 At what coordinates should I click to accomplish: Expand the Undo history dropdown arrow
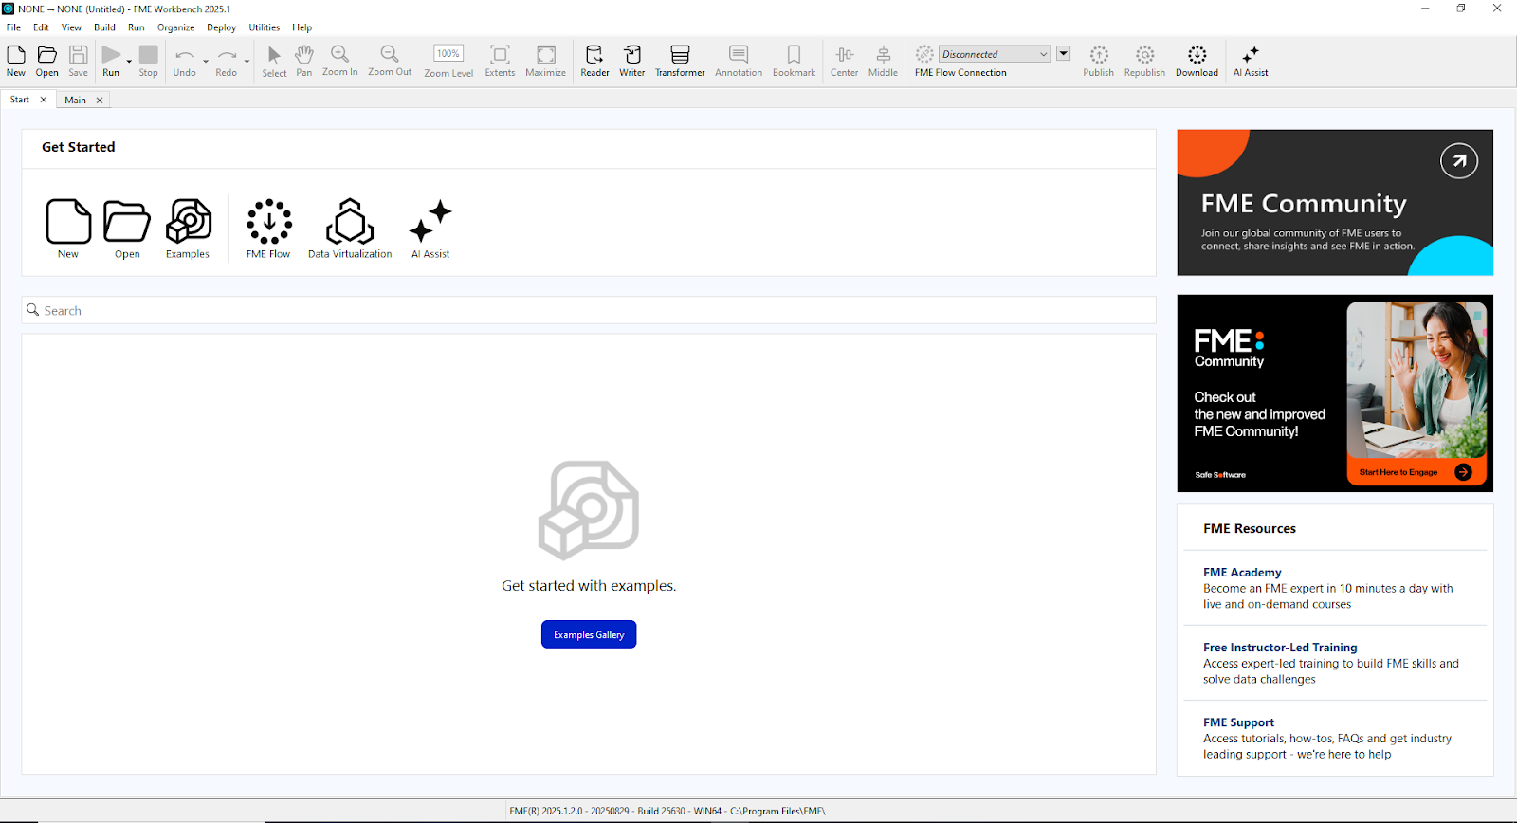[x=206, y=62]
